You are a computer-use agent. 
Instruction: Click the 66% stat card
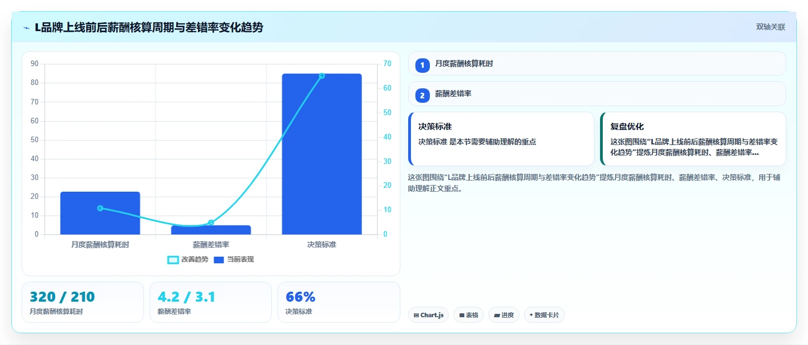pos(339,302)
